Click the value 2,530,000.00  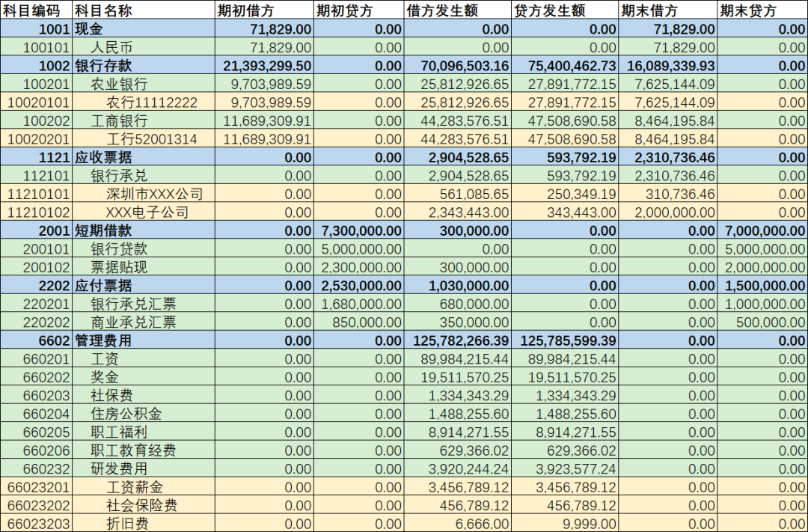(358, 285)
